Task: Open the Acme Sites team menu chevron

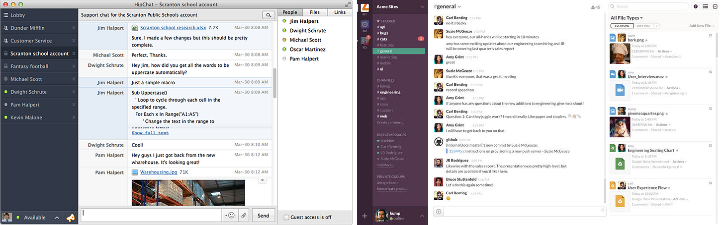Action: pyautogui.click(x=422, y=7)
